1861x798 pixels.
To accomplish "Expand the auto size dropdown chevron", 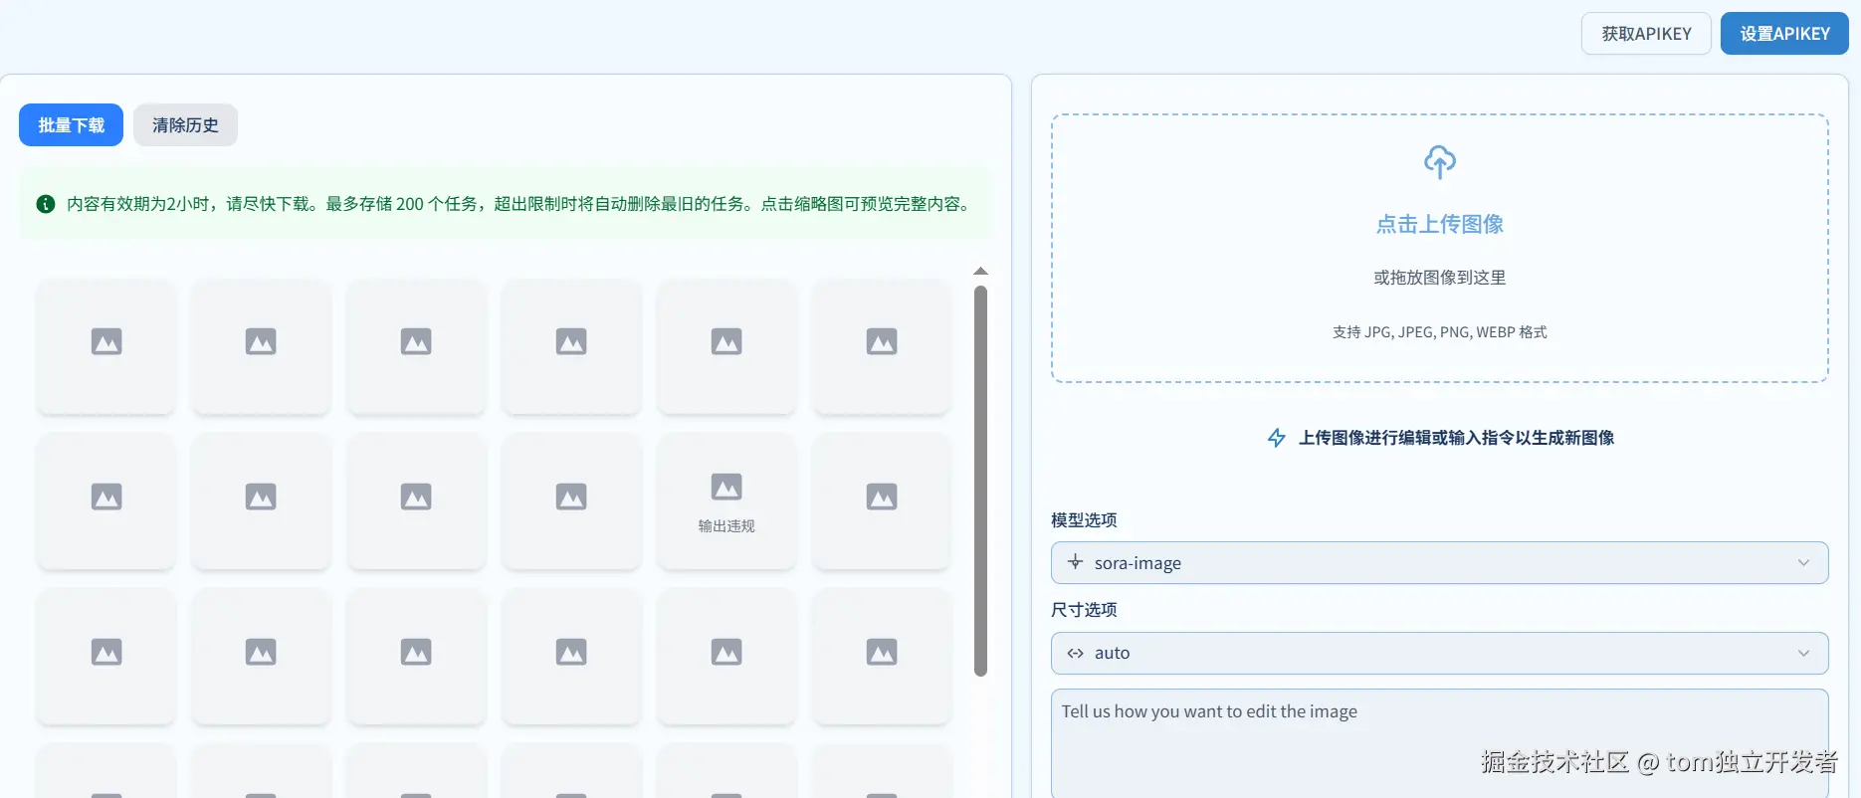I will (x=1803, y=654).
